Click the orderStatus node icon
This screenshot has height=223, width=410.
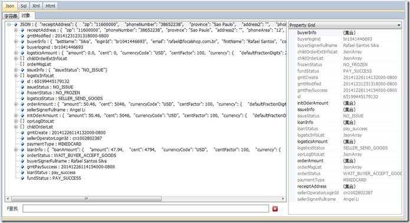[x=22, y=156]
